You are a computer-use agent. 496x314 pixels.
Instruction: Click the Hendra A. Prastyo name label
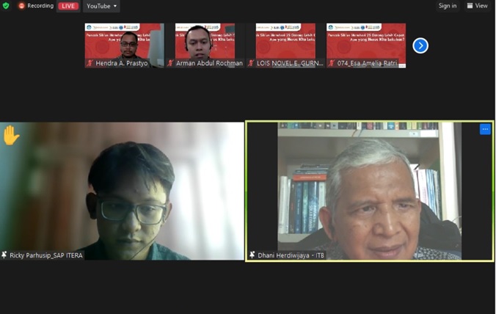pyautogui.click(x=122, y=63)
